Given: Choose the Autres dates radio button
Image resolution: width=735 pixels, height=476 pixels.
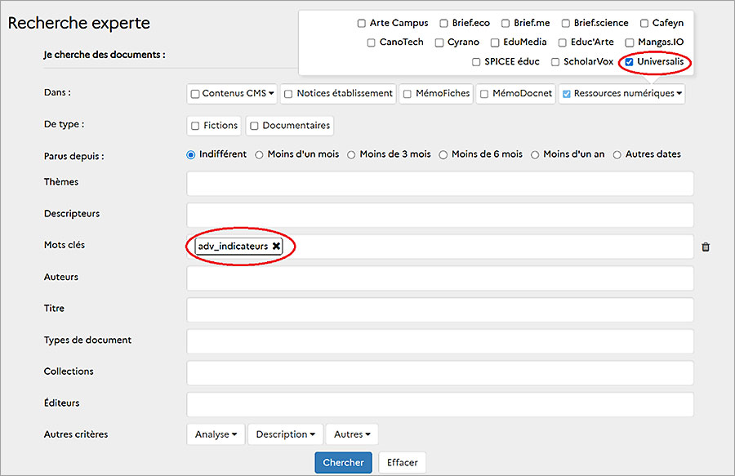Looking at the screenshot, I should tap(617, 154).
